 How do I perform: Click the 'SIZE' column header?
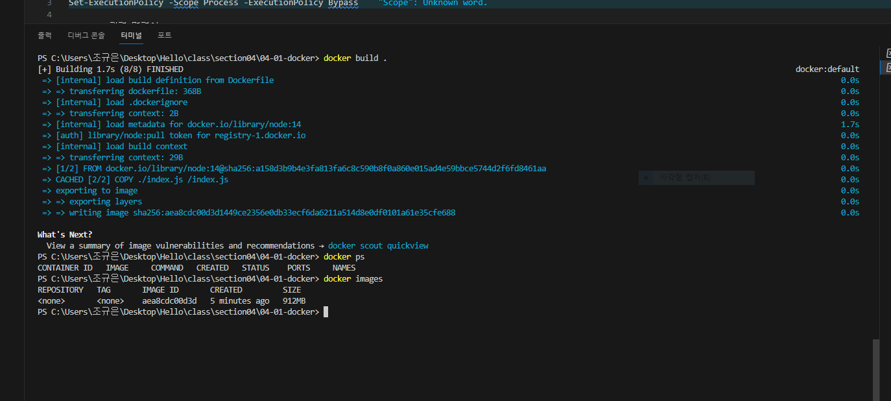click(x=292, y=290)
